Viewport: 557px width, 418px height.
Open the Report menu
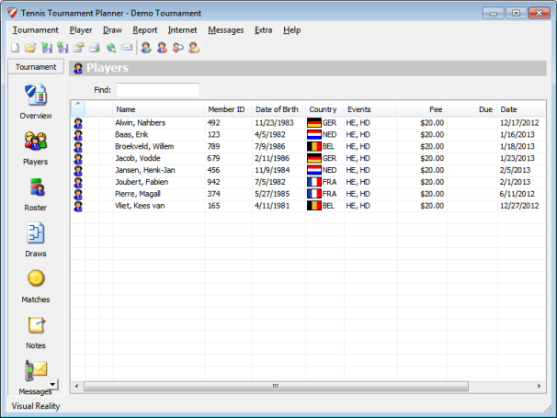point(145,30)
